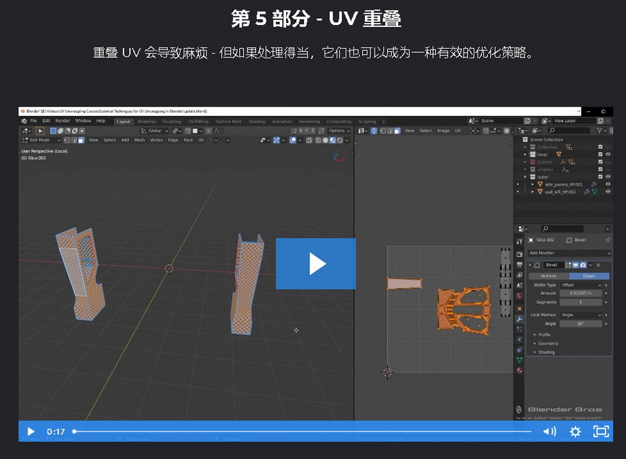Switch to wireframe shading icon
The width and height of the screenshot is (626, 459).
tap(318, 140)
